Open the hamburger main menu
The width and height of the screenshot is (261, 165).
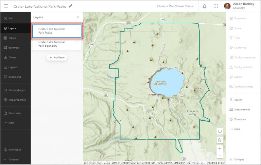[6, 6]
